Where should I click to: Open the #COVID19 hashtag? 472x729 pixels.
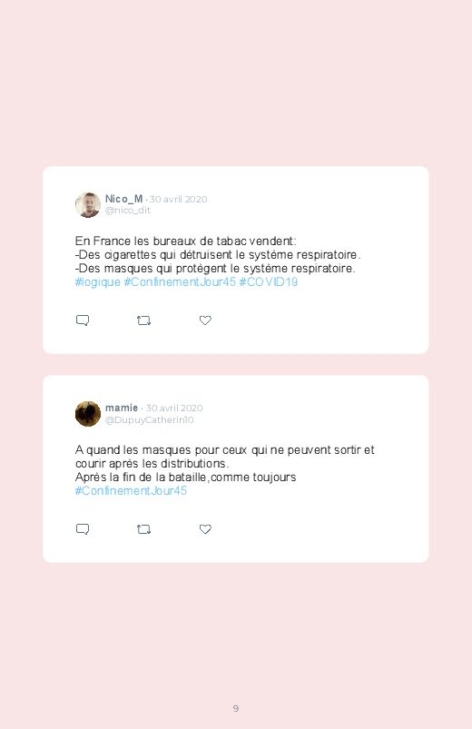coord(269,282)
